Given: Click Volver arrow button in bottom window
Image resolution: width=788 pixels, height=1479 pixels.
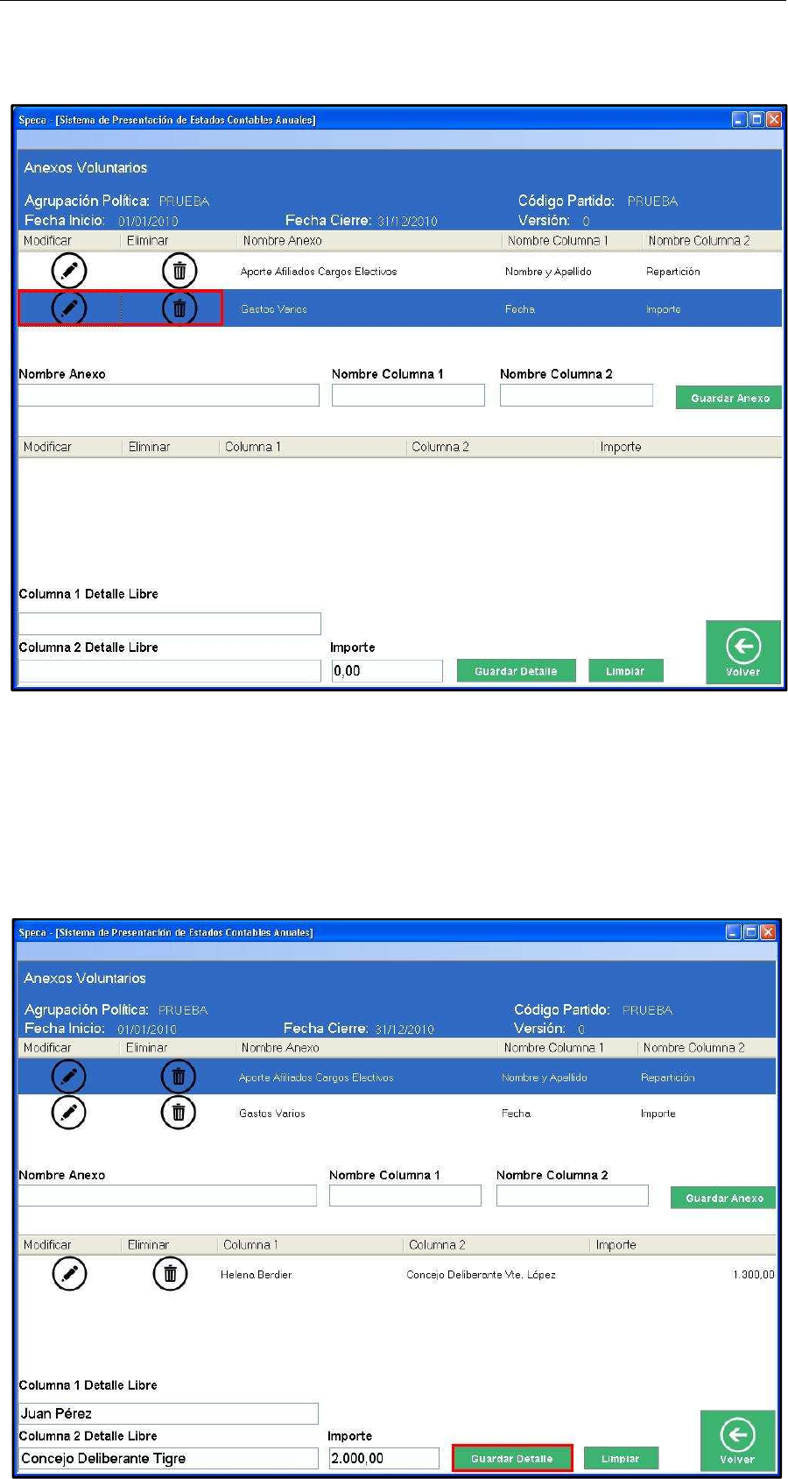Looking at the screenshot, I should click(737, 1440).
